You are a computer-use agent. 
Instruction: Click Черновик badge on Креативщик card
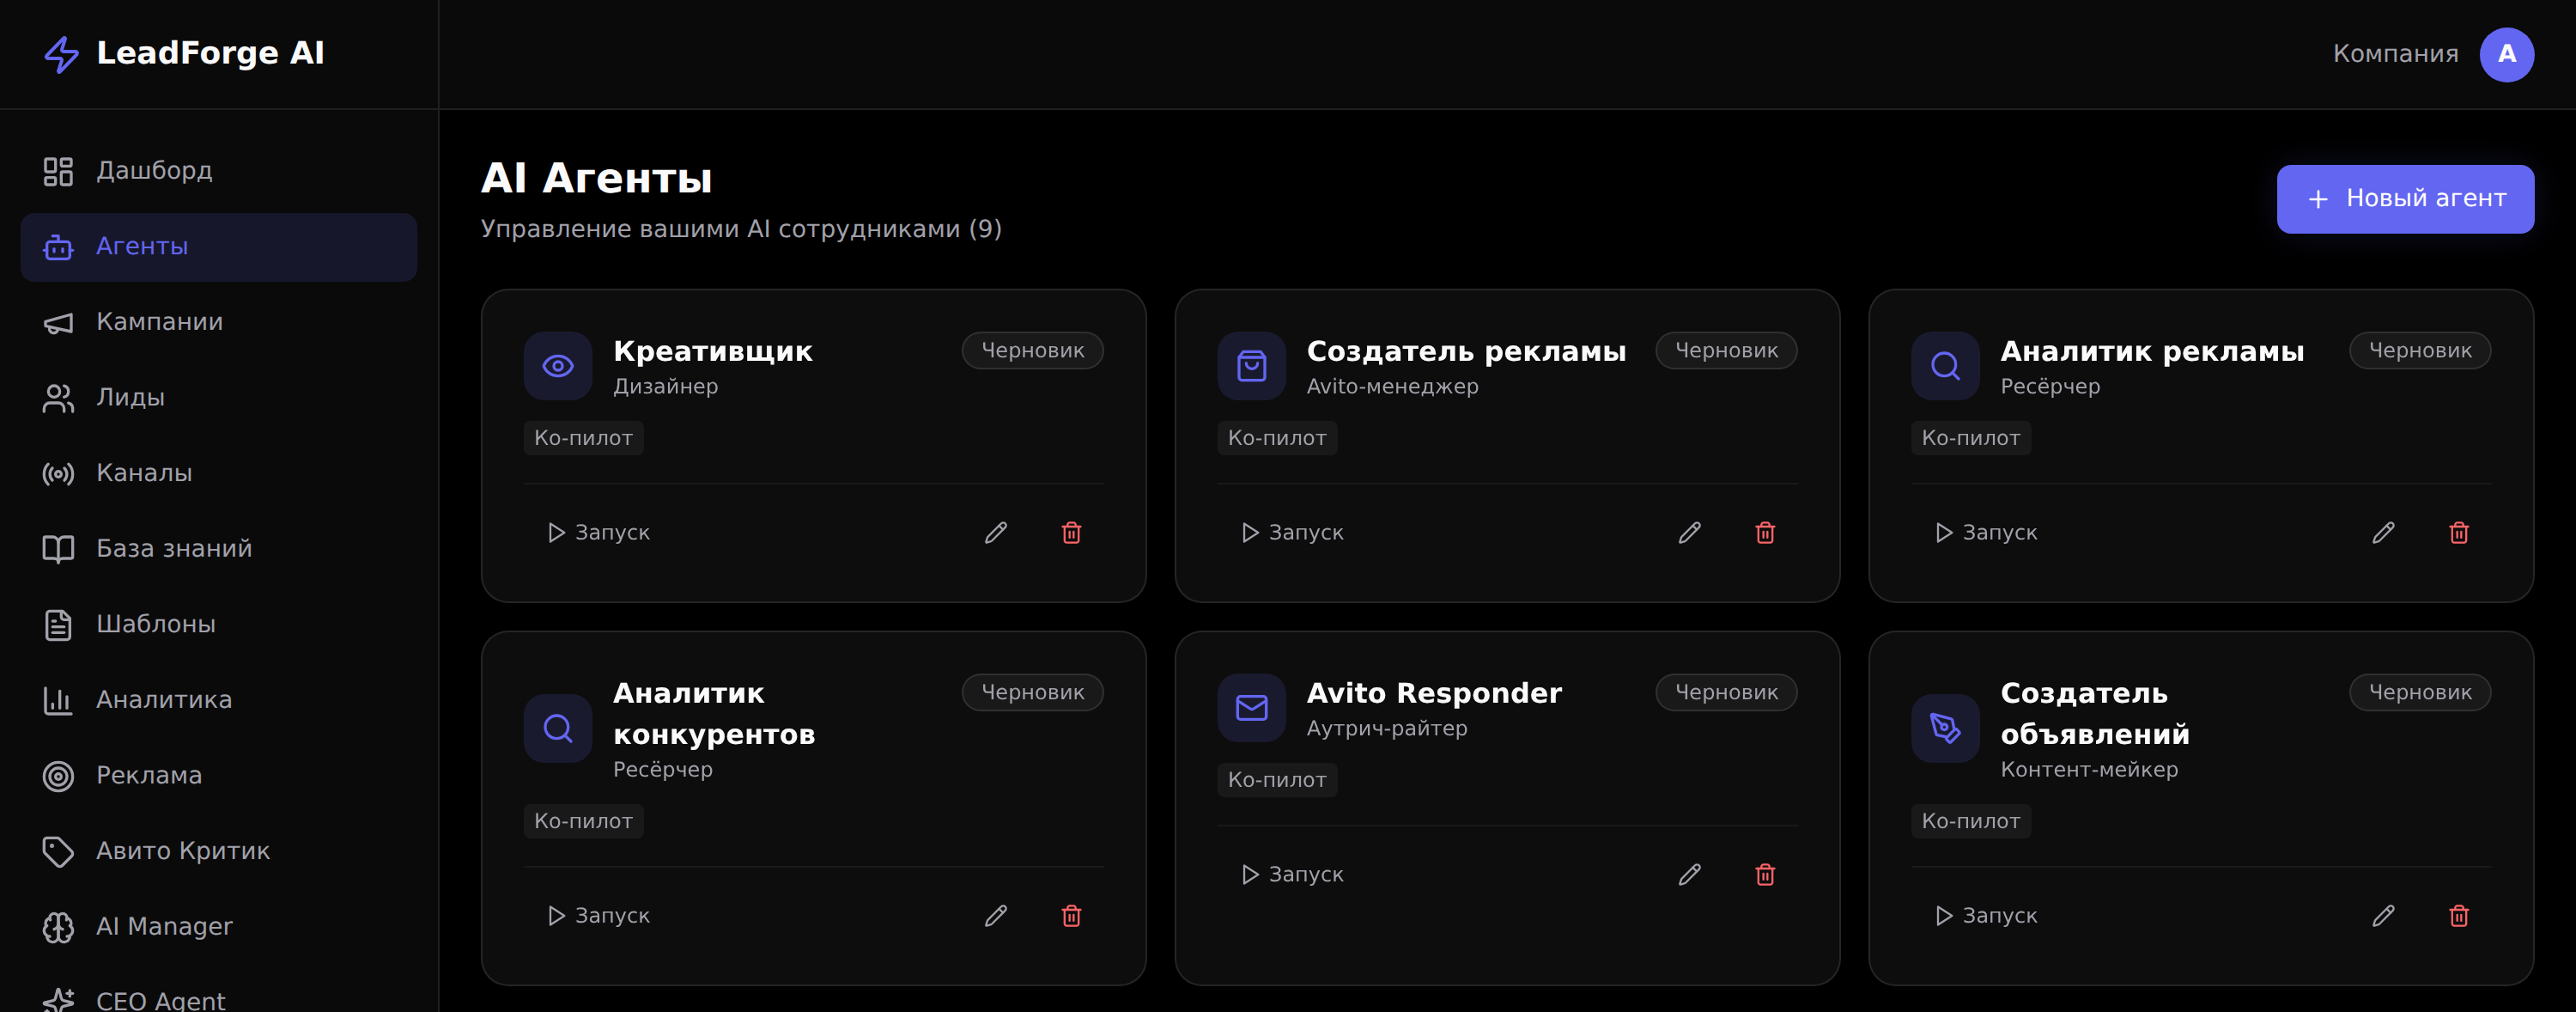click(1033, 351)
